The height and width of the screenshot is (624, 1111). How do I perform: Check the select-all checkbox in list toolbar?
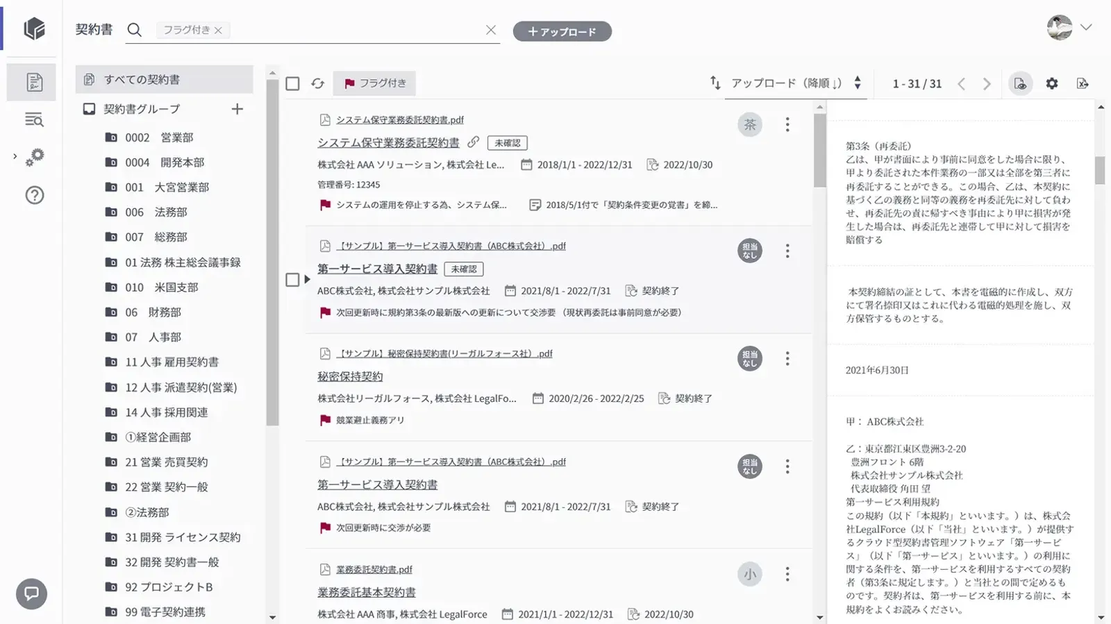(x=293, y=83)
